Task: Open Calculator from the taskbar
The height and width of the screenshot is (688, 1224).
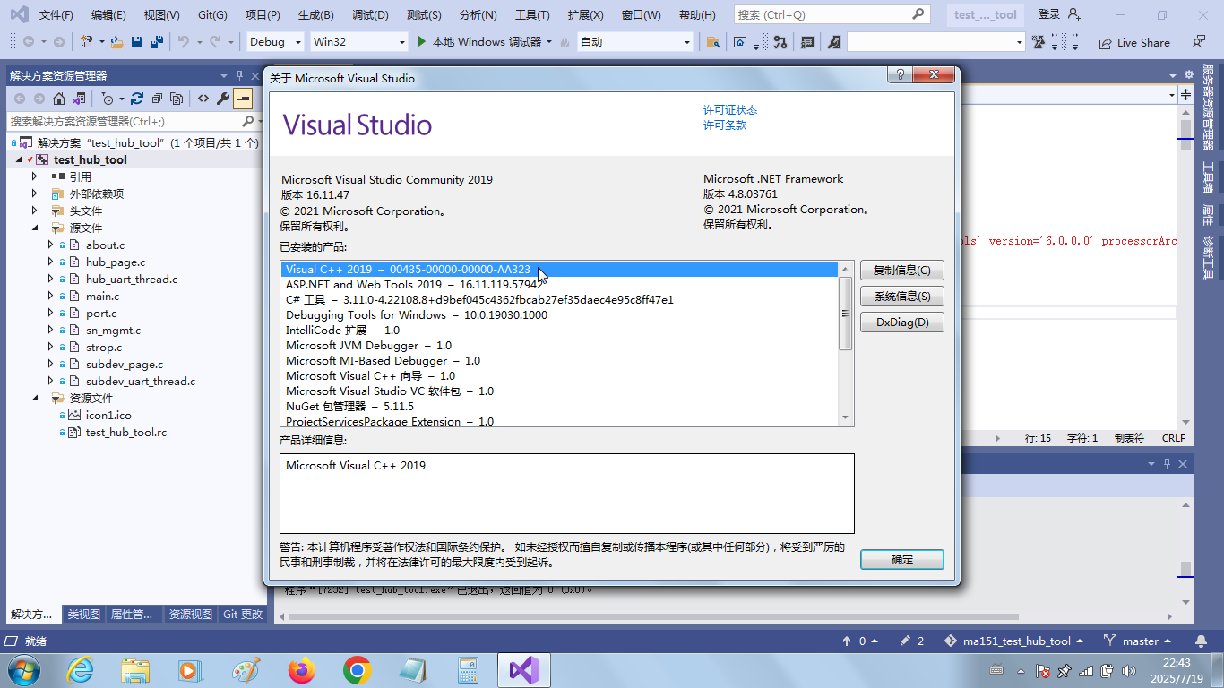Action: [467, 670]
